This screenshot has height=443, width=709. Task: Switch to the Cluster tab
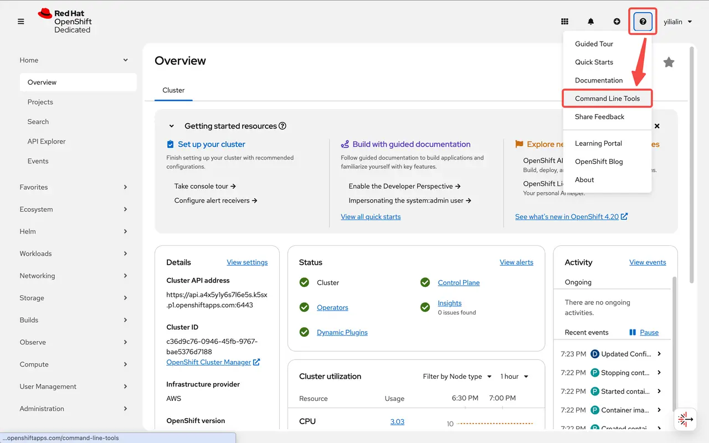pos(173,90)
